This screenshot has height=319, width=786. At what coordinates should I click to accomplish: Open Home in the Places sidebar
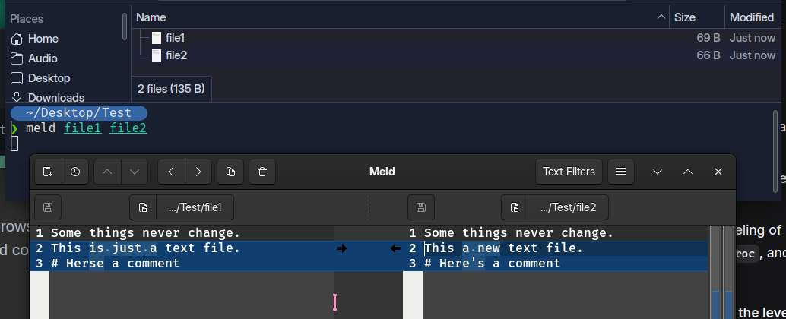tap(43, 39)
